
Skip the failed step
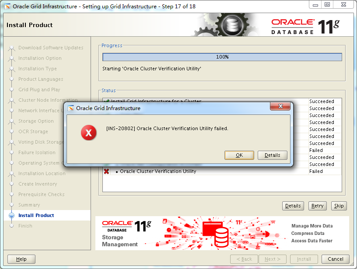coord(339,206)
